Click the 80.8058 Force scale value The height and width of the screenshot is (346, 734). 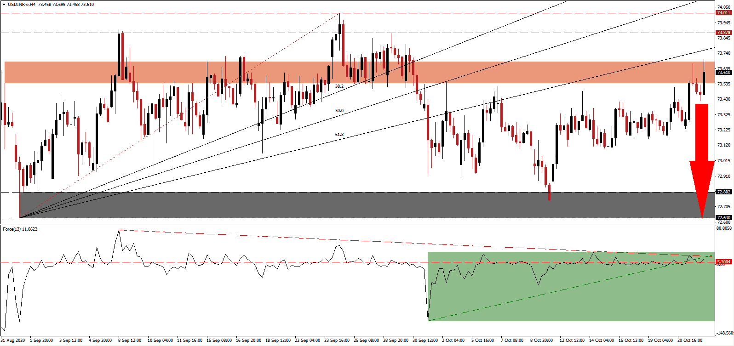coord(724,228)
